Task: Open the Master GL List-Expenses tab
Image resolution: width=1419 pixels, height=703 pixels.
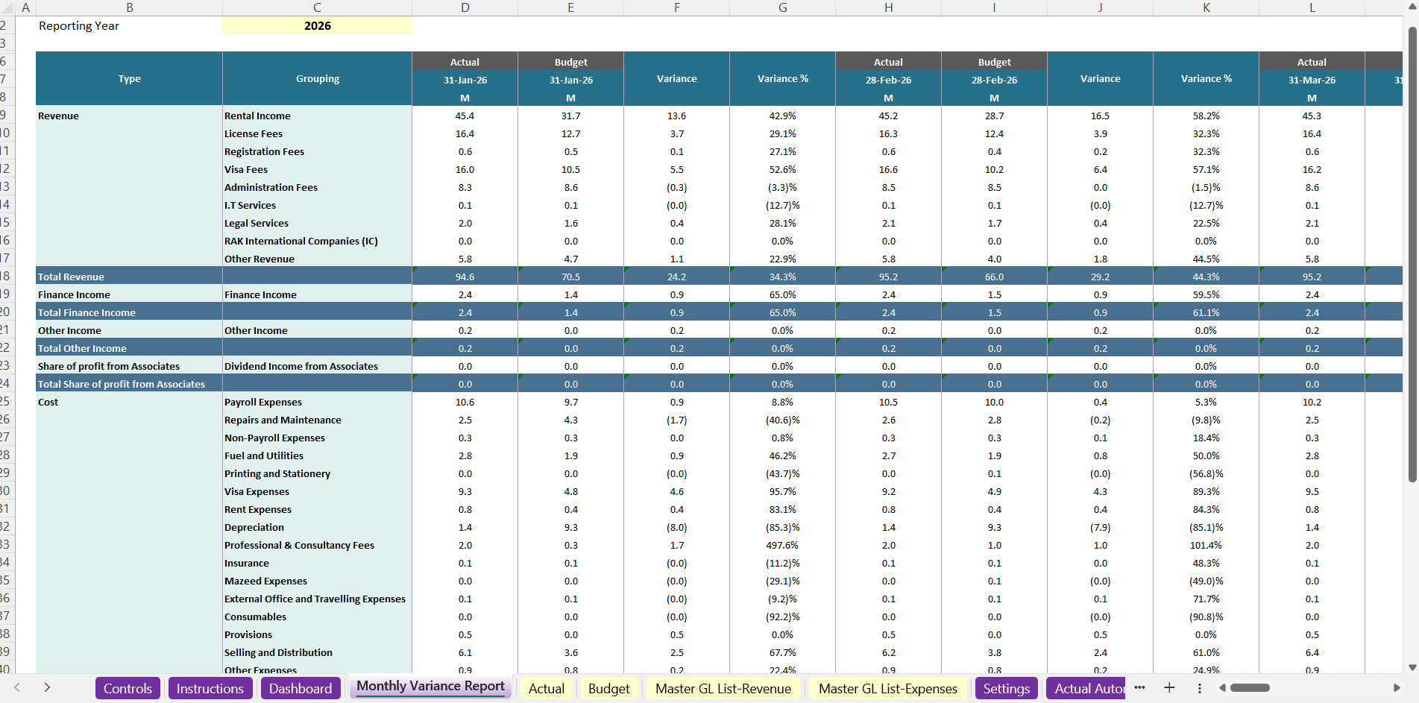Action: click(887, 688)
